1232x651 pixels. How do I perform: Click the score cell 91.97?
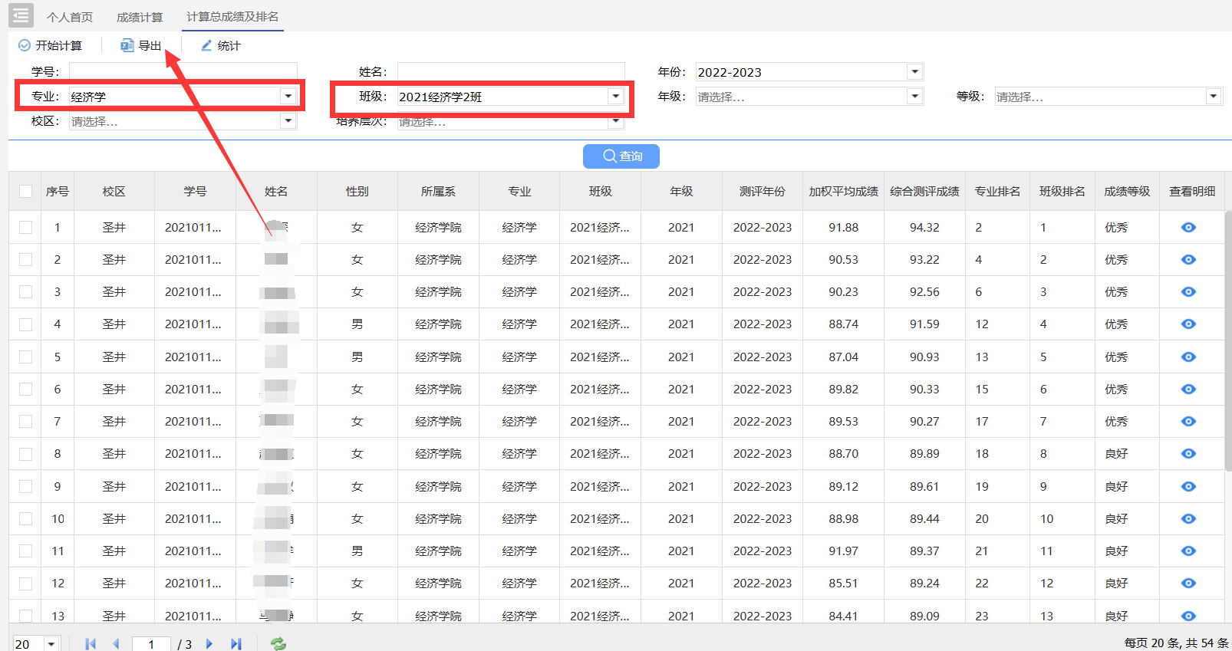coord(843,551)
